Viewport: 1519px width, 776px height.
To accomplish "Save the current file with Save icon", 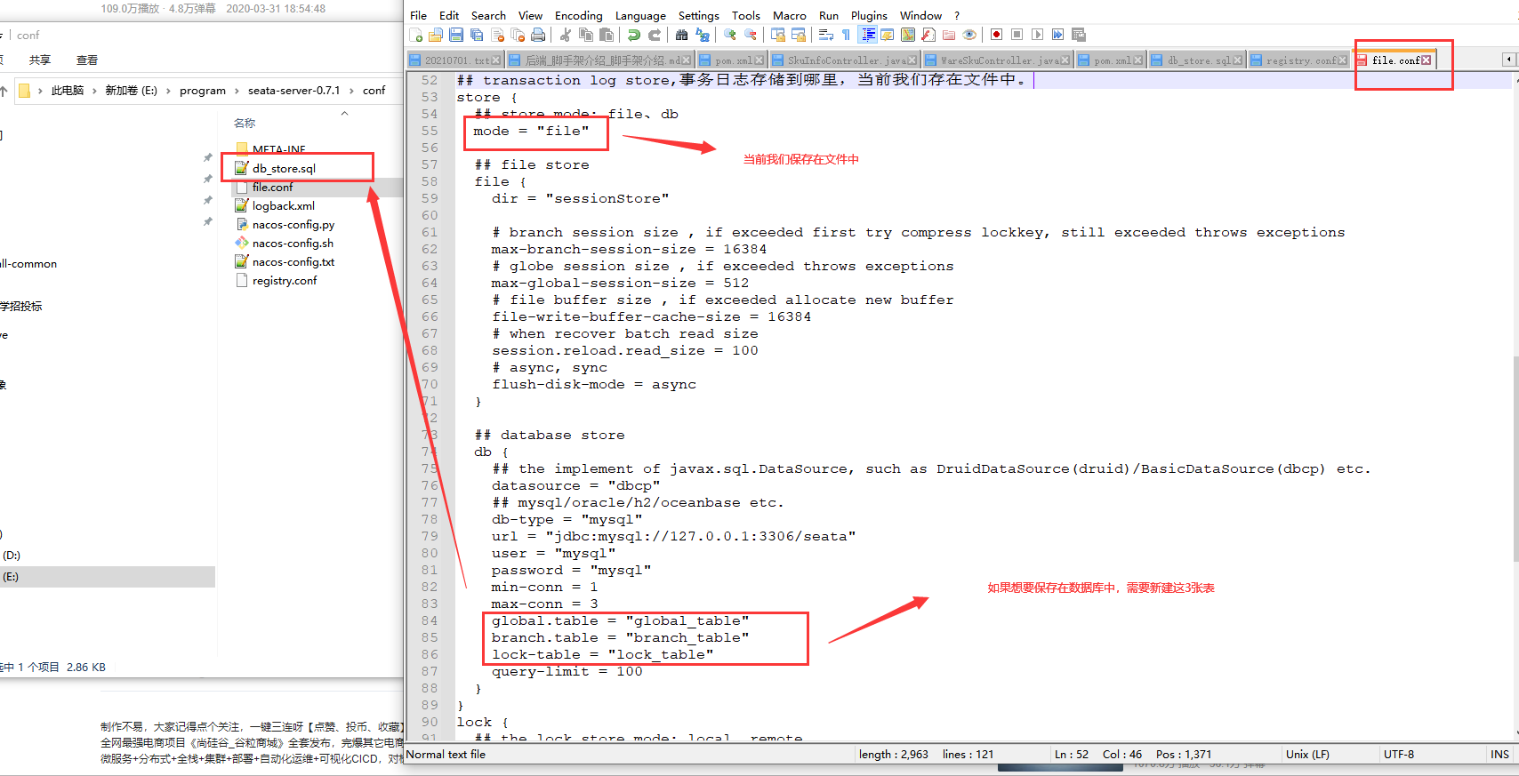I will [x=456, y=35].
